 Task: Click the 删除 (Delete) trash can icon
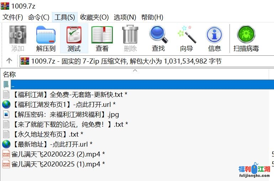click(130, 38)
